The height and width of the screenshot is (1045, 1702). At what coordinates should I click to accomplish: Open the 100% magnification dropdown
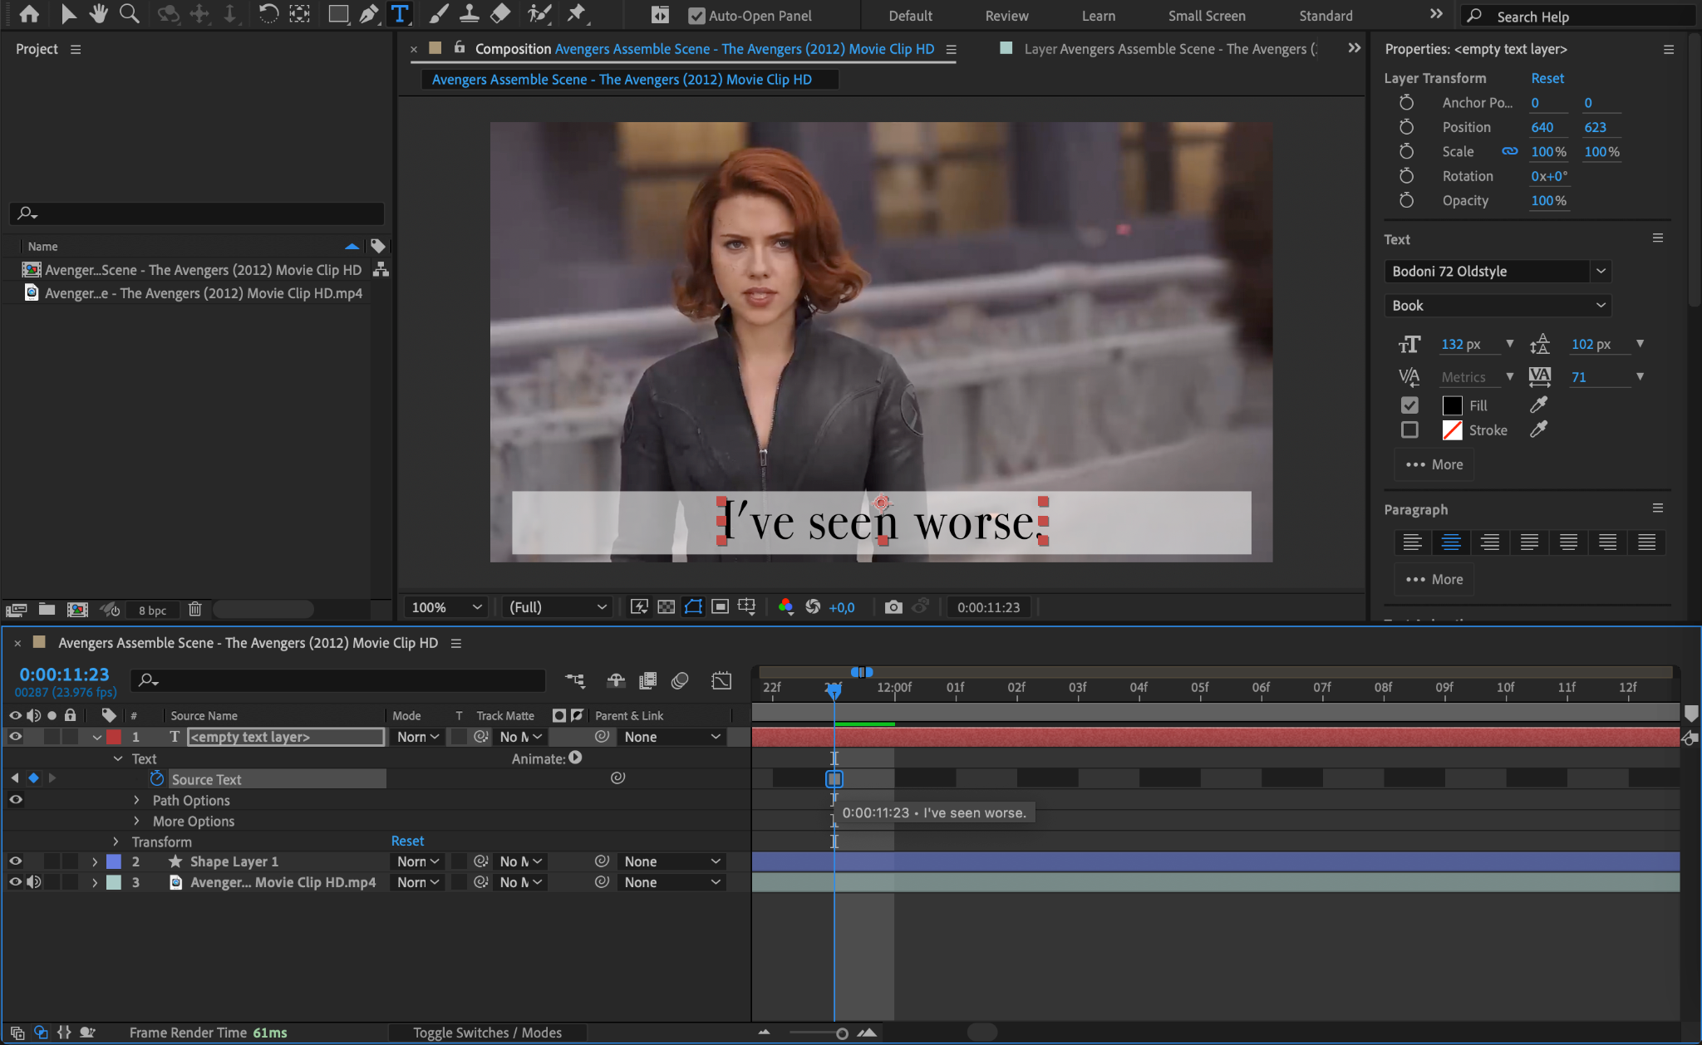(445, 607)
